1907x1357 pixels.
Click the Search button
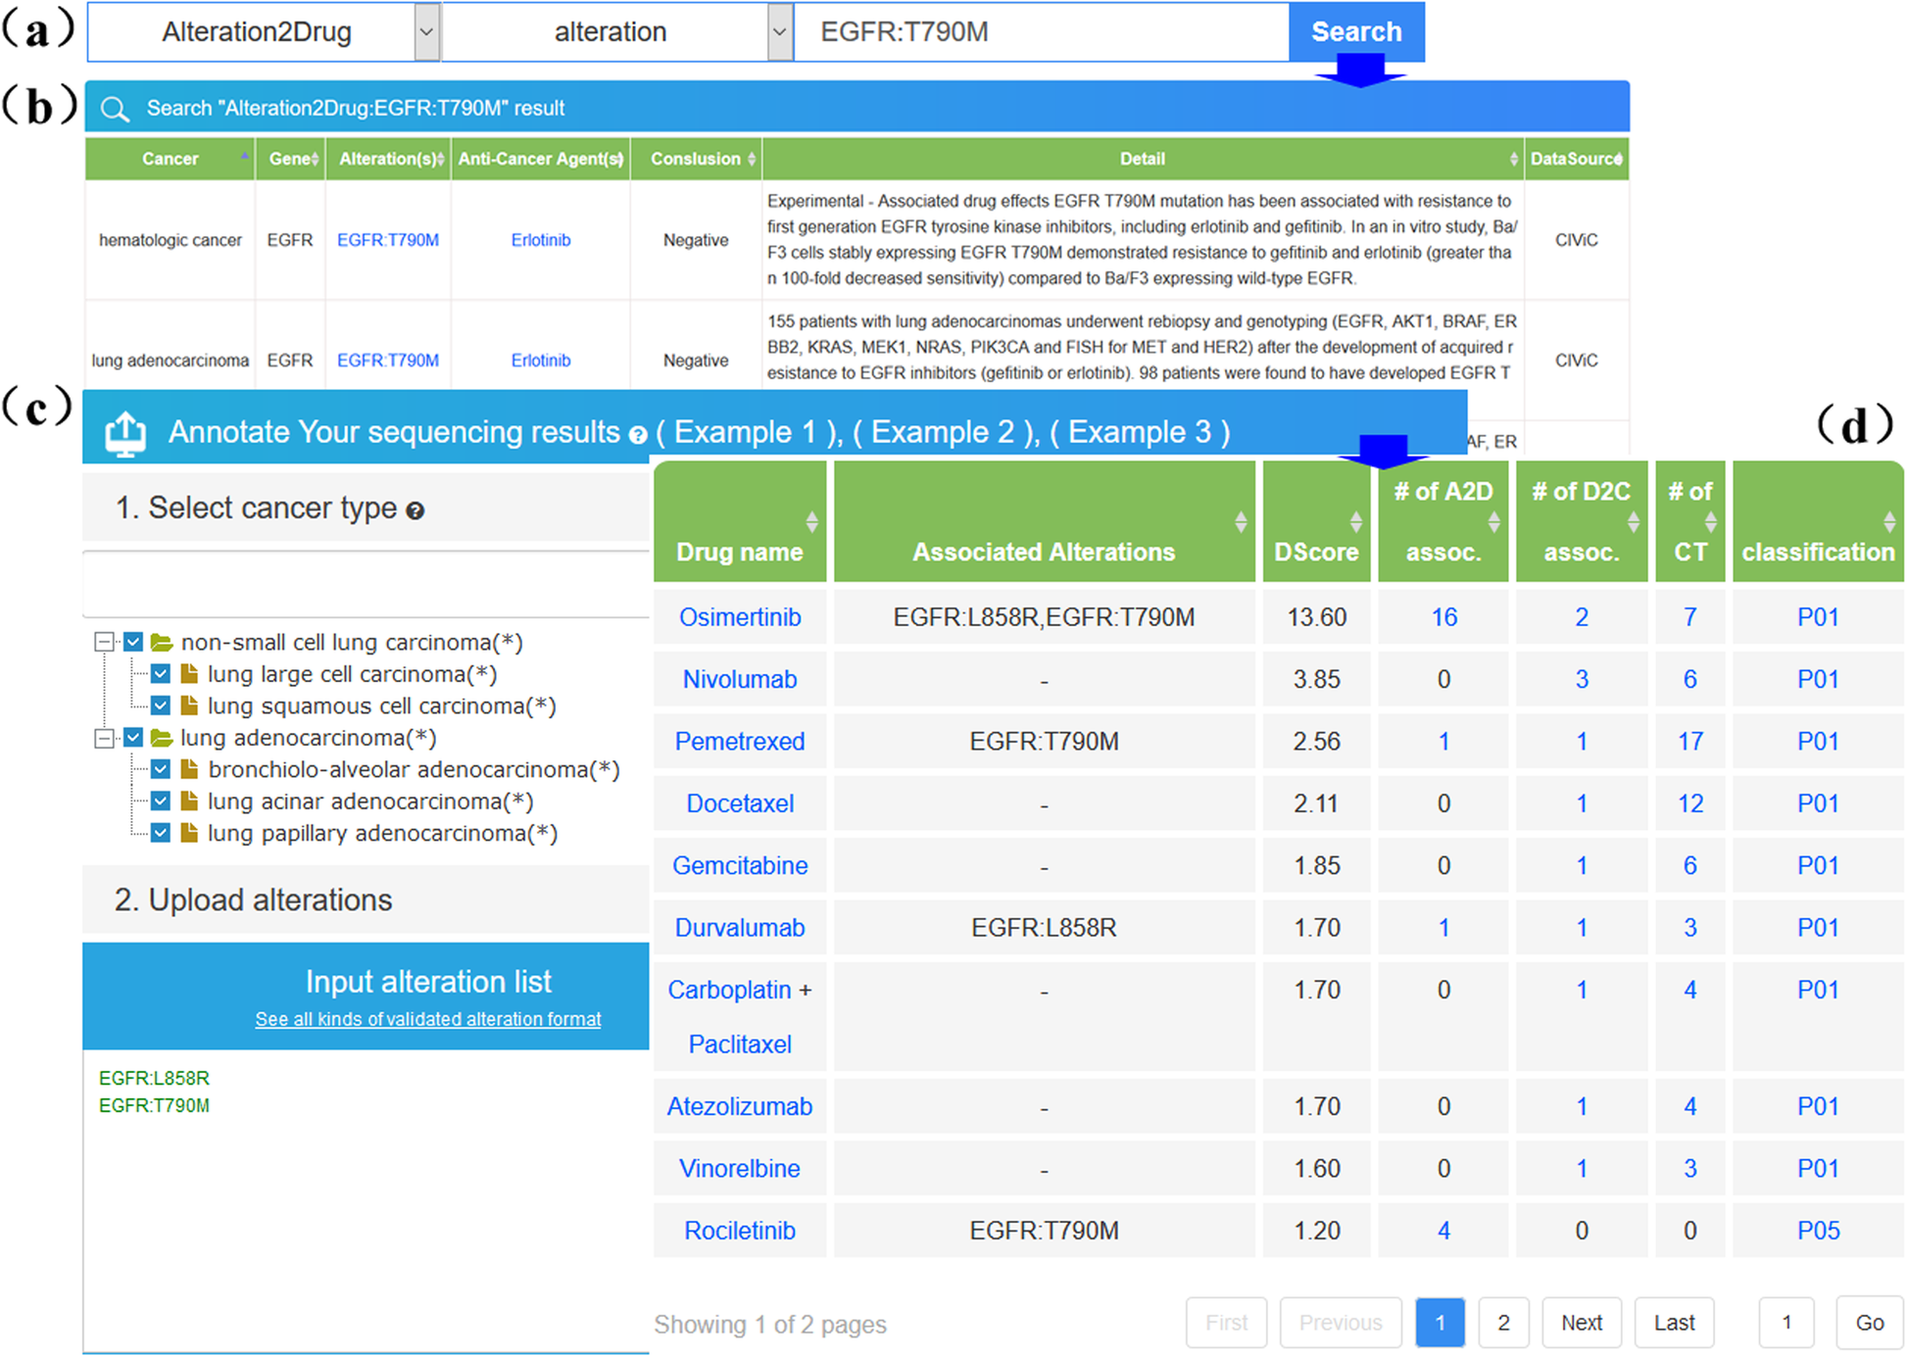[x=1356, y=32]
